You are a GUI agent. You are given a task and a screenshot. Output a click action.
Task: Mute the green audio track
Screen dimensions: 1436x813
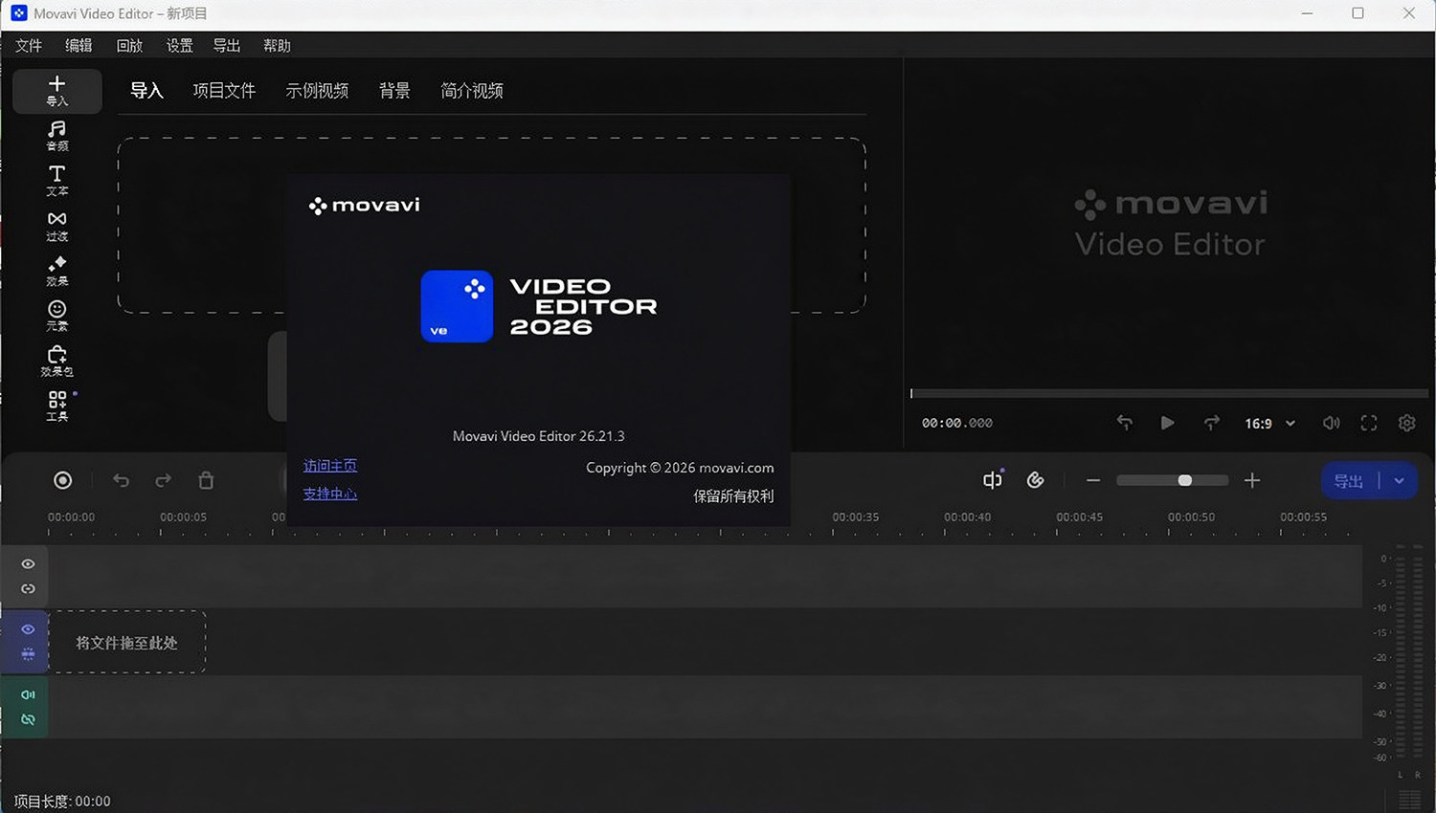28,694
